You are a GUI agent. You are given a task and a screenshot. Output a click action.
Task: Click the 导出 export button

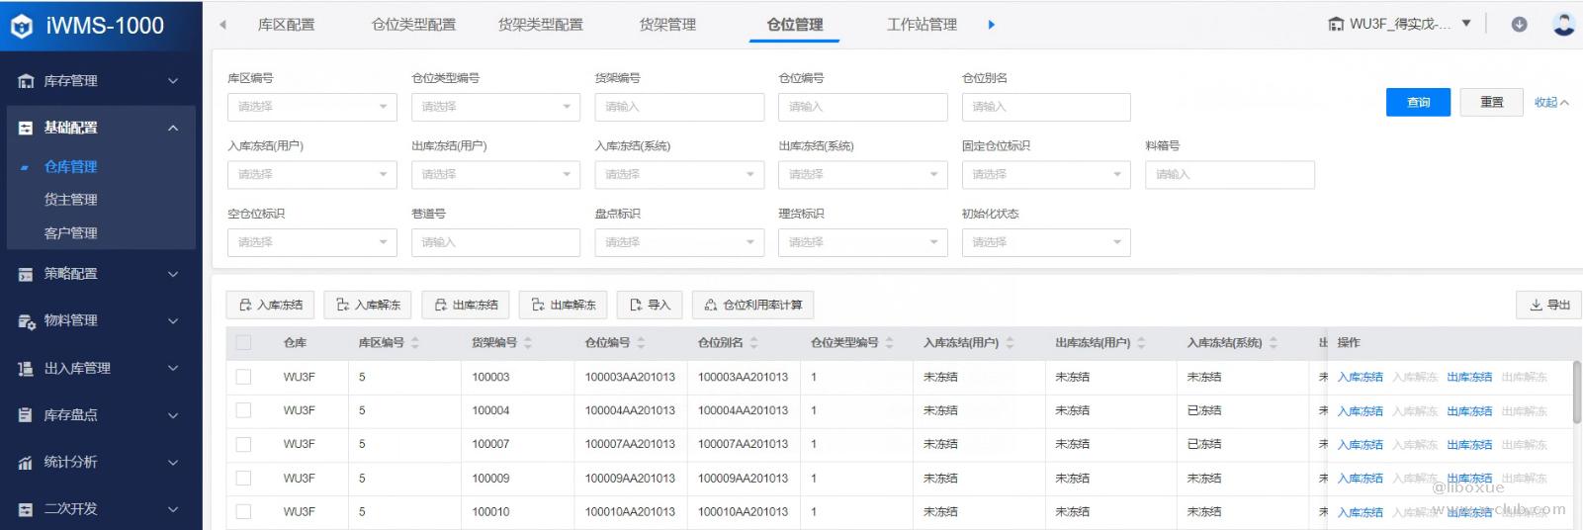click(x=1549, y=306)
